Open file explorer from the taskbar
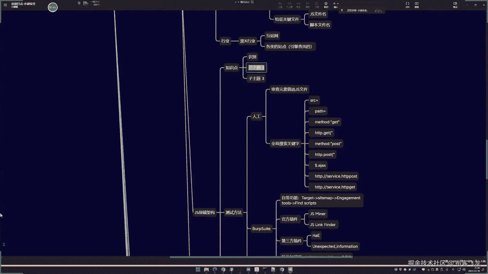 206,269
